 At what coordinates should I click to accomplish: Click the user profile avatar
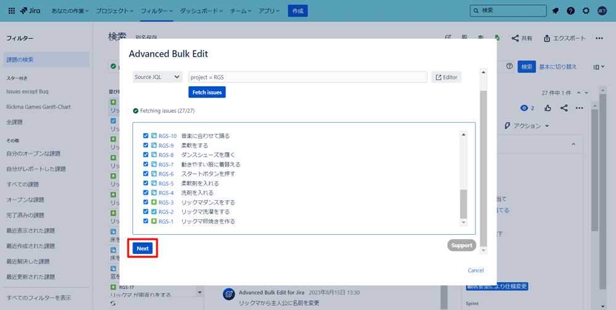[602, 10]
